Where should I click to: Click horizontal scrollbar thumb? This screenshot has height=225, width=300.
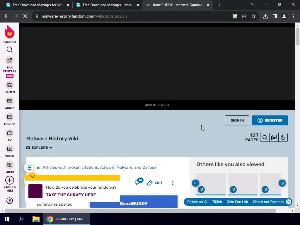[x=140, y=211]
